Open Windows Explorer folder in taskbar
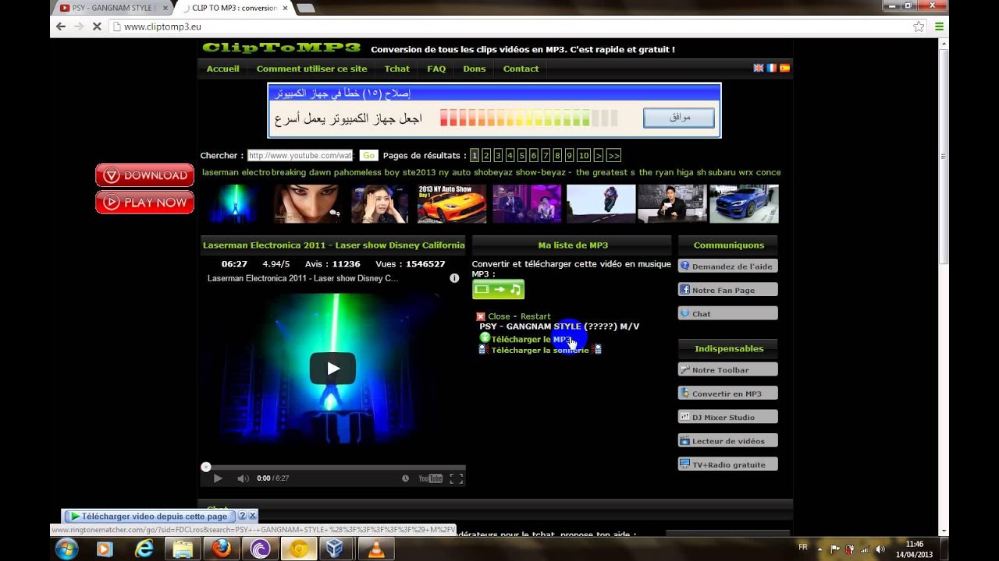The width and height of the screenshot is (999, 561). tap(183, 549)
